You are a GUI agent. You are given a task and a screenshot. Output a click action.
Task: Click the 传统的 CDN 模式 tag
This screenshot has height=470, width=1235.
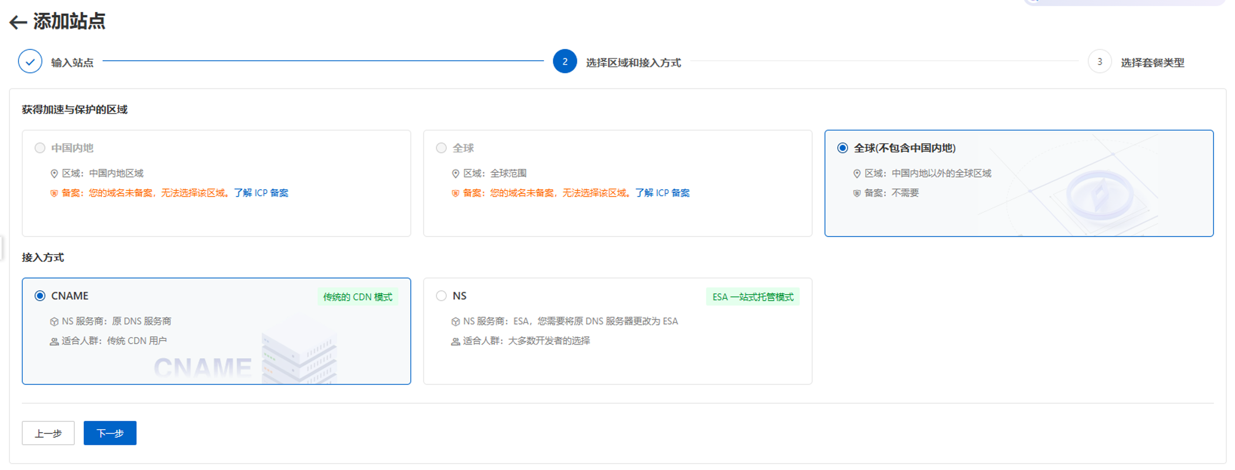click(x=357, y=297)
